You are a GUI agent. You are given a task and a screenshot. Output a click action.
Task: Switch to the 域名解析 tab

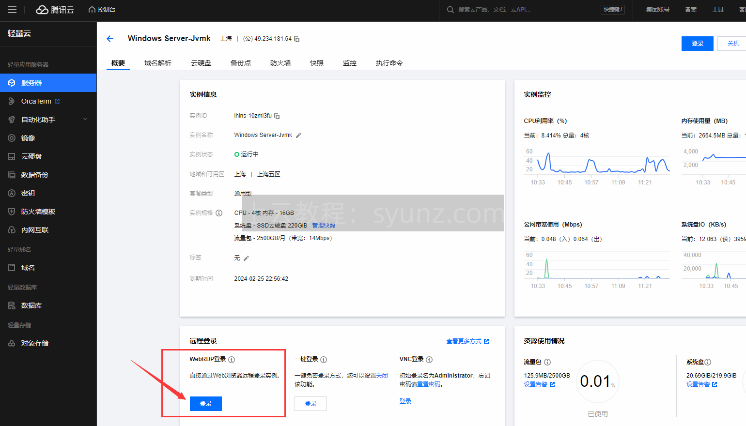tap(158, 63)
